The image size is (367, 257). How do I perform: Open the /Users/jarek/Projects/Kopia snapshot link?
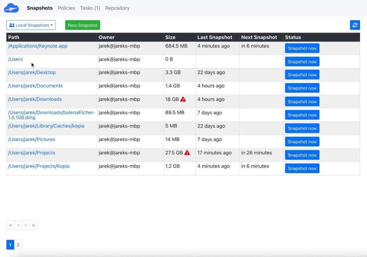coord(39,166)
